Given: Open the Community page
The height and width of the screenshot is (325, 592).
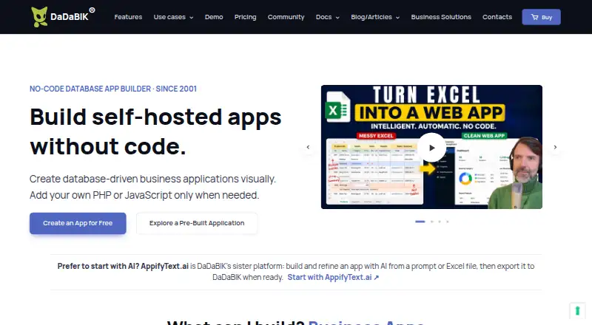Looking at the screenshot, I should point(286,17).
